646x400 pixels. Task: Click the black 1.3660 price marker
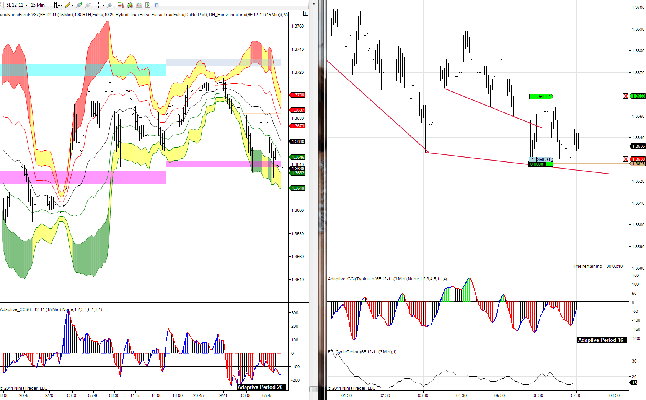(x=297, y=141)
